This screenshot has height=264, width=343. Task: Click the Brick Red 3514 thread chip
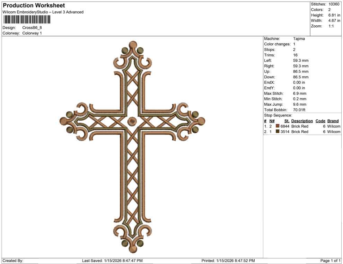tap(276, 132)
